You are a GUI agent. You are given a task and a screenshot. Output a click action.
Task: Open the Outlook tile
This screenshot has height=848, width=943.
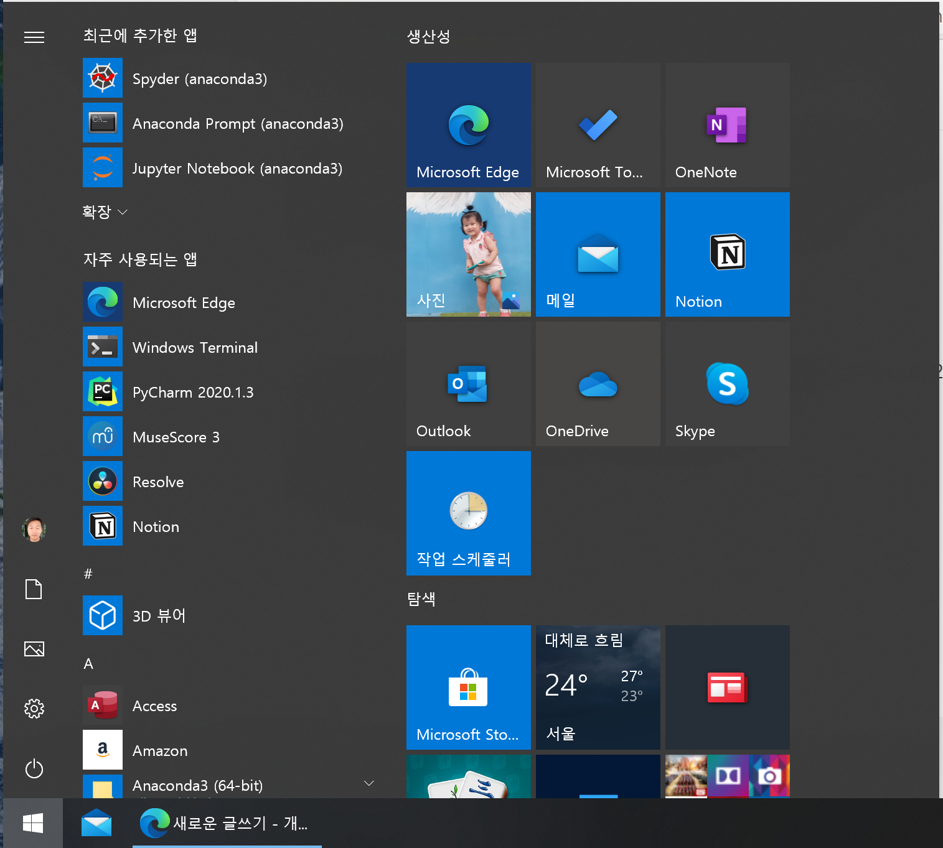(469, 384)
